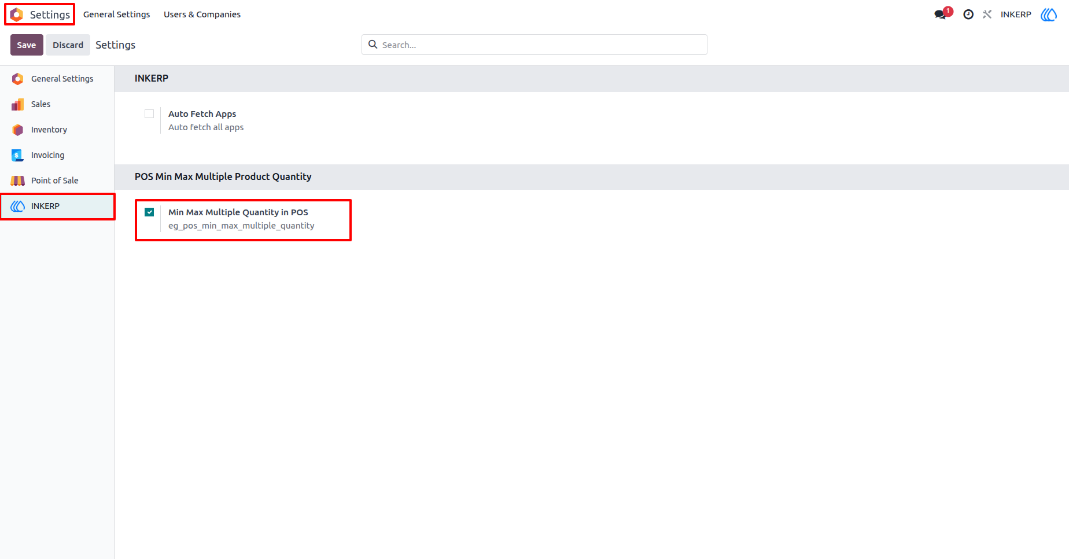The width and height of the screenshot is (1069, 559).
Task: Click 'POS Min Max Multiple Product Quantity' heading
Action: click(223, 176)
